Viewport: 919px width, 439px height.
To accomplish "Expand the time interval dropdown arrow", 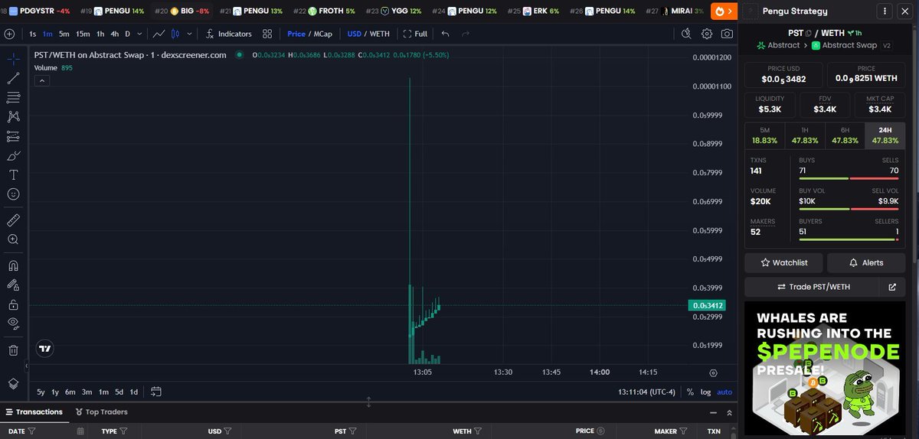I will [139, 34].
